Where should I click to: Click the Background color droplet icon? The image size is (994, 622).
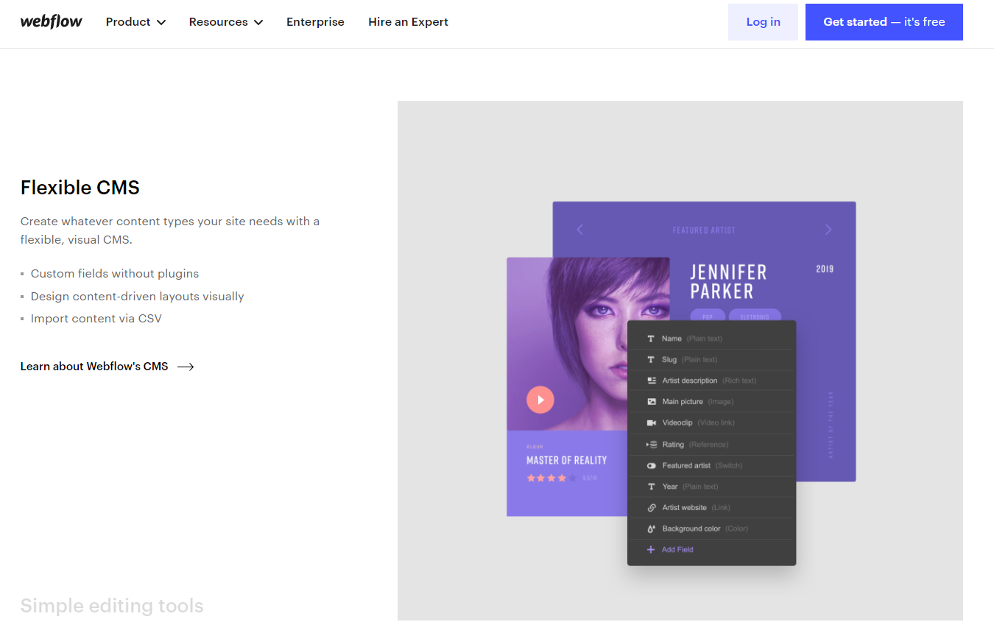pyautogui.click(x=651, y=529)
